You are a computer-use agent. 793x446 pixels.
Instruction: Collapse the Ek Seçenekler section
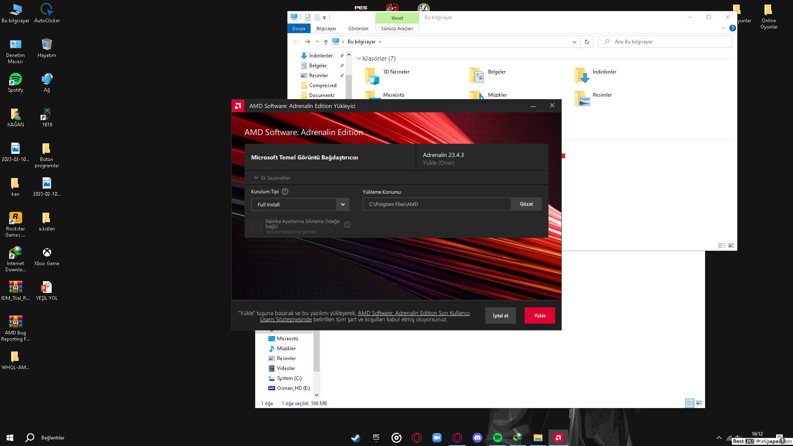[272, 178]
